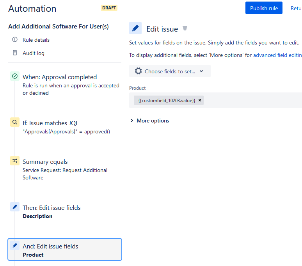Select the And: Edit issue fields Product step
Image resolution: width=302 pixels, height=266 pixels.
tap(65, 250)
